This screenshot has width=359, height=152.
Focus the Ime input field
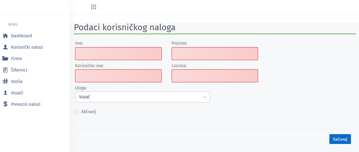[118, 54]
